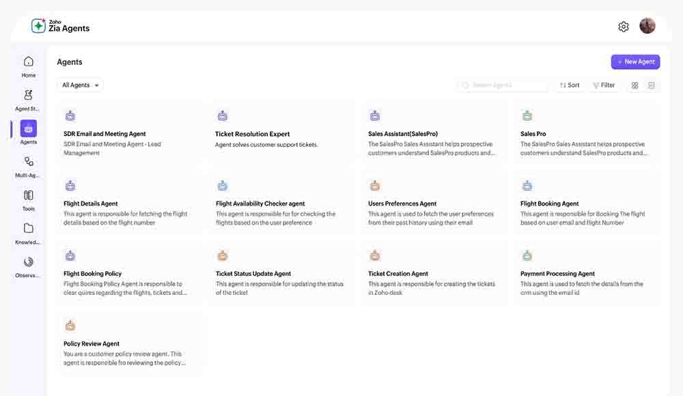Go to Home in the sidebar

pos(28,67)
